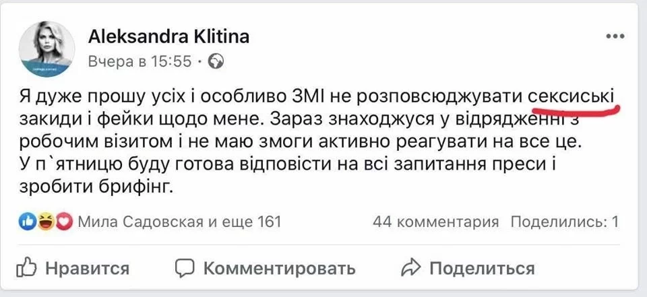647x297 pixels.
Task: Open the 44 комментария link
Action: pos(435,222)
